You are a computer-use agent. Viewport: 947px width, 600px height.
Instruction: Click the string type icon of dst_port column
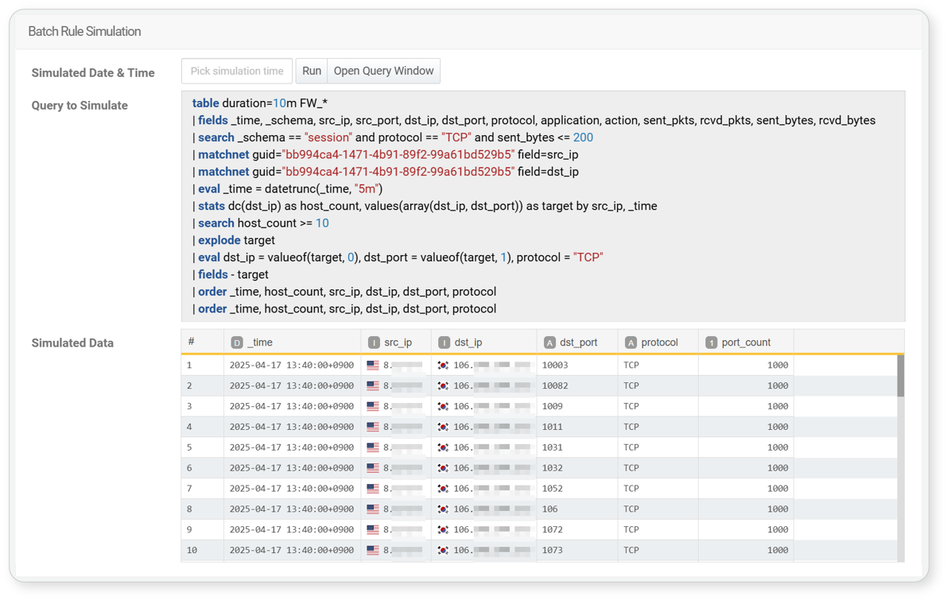pos(549,343)
